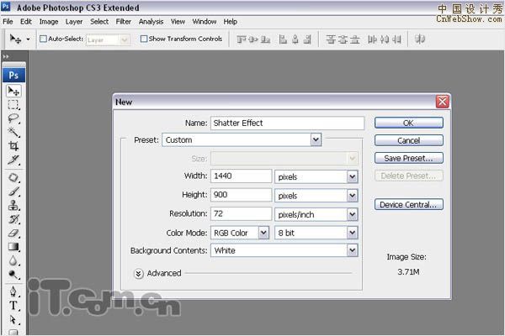Click the Height field showing 900
The width and height of the screenshot is (505, 336).
(x=242, y=195)
